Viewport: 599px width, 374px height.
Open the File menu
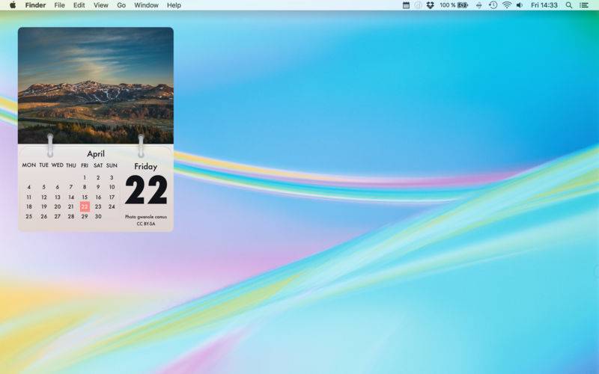point(59,5)
